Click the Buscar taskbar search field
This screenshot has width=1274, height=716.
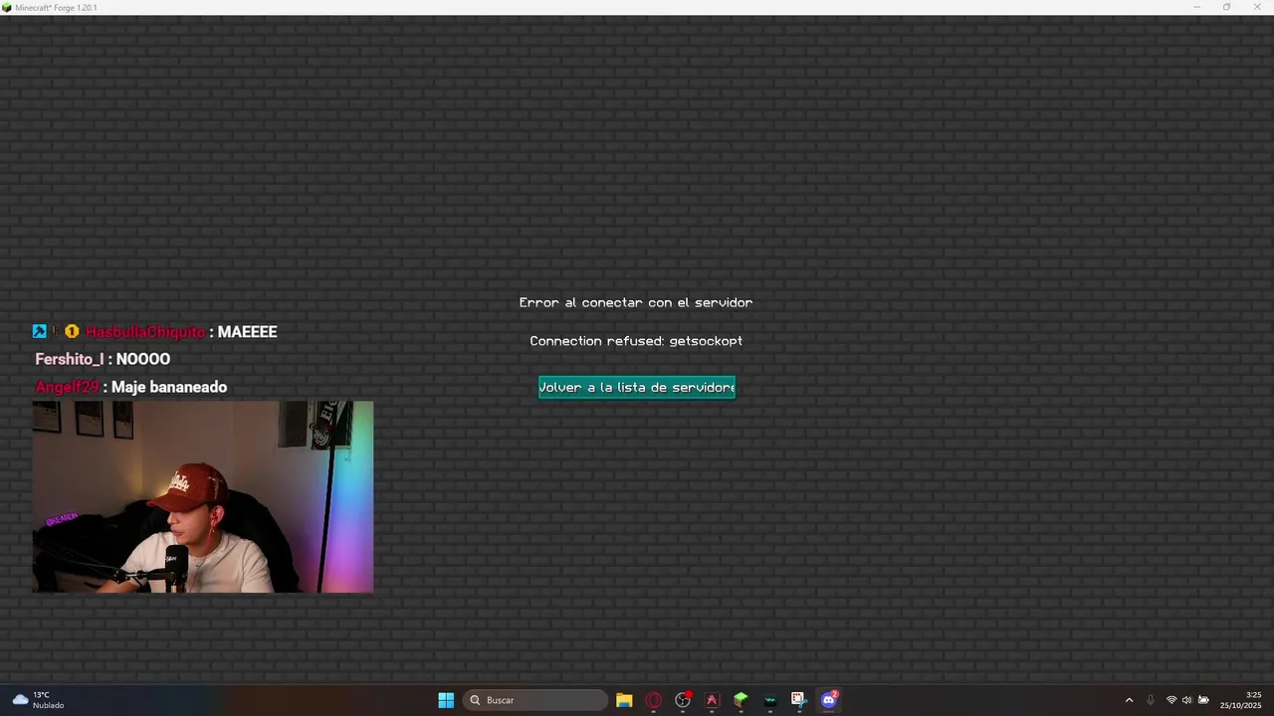click(x=535, y=700)
